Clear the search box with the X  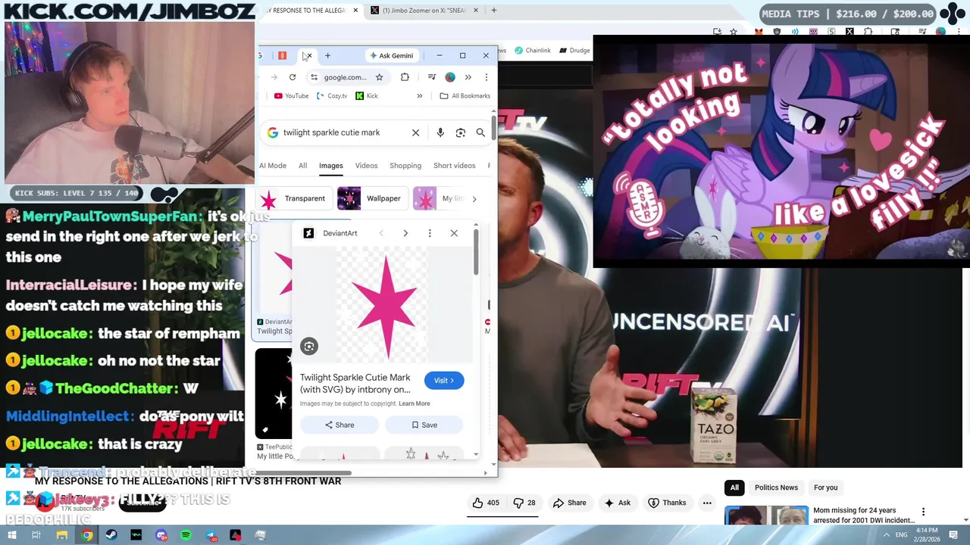tap(415, 132)
